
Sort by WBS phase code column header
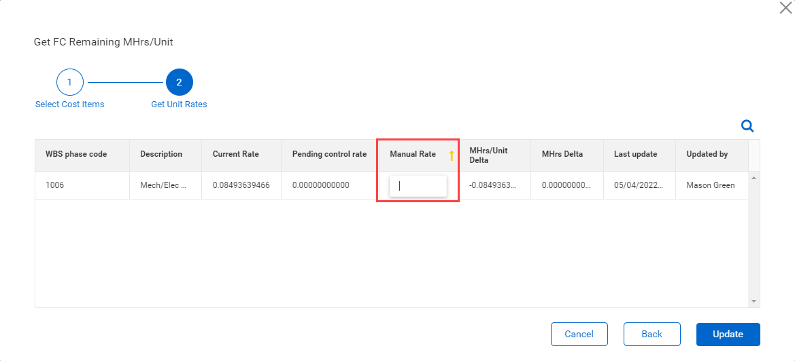click(x=76, y=154)
